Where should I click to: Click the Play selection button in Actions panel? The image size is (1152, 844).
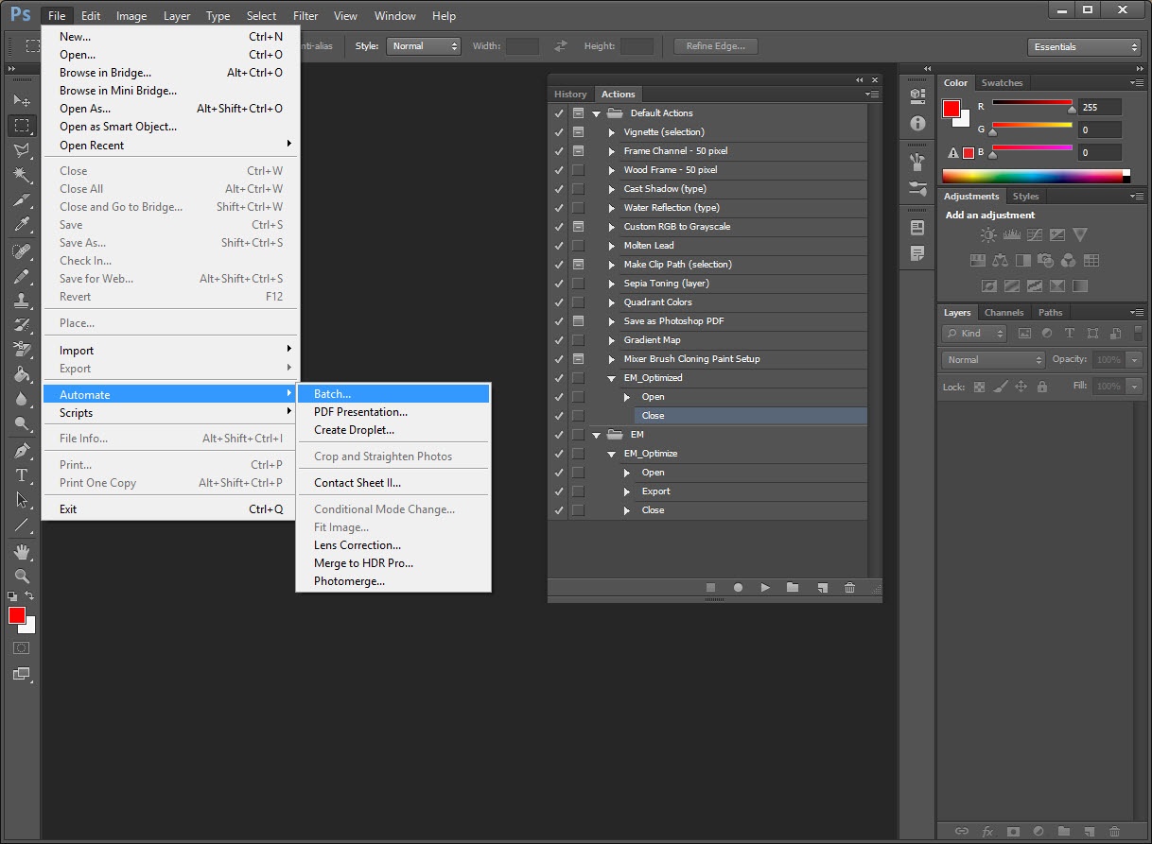pyautogui.click(x=765, y=587)
